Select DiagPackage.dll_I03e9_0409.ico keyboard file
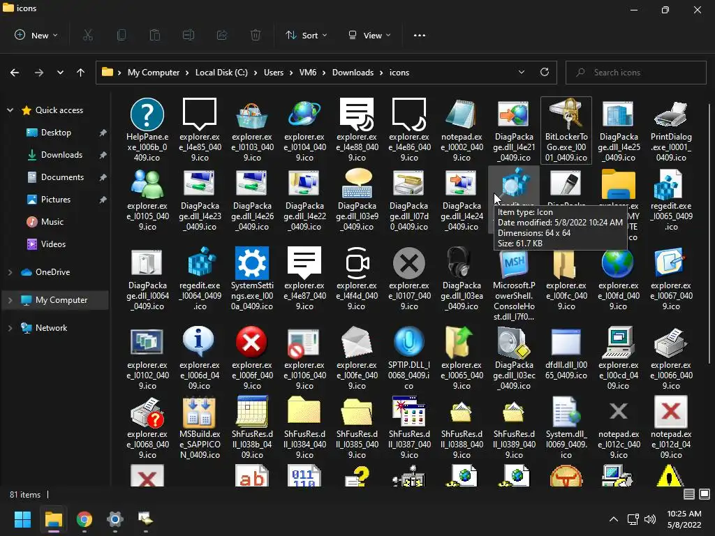715x536 pixels. (357, 200)
